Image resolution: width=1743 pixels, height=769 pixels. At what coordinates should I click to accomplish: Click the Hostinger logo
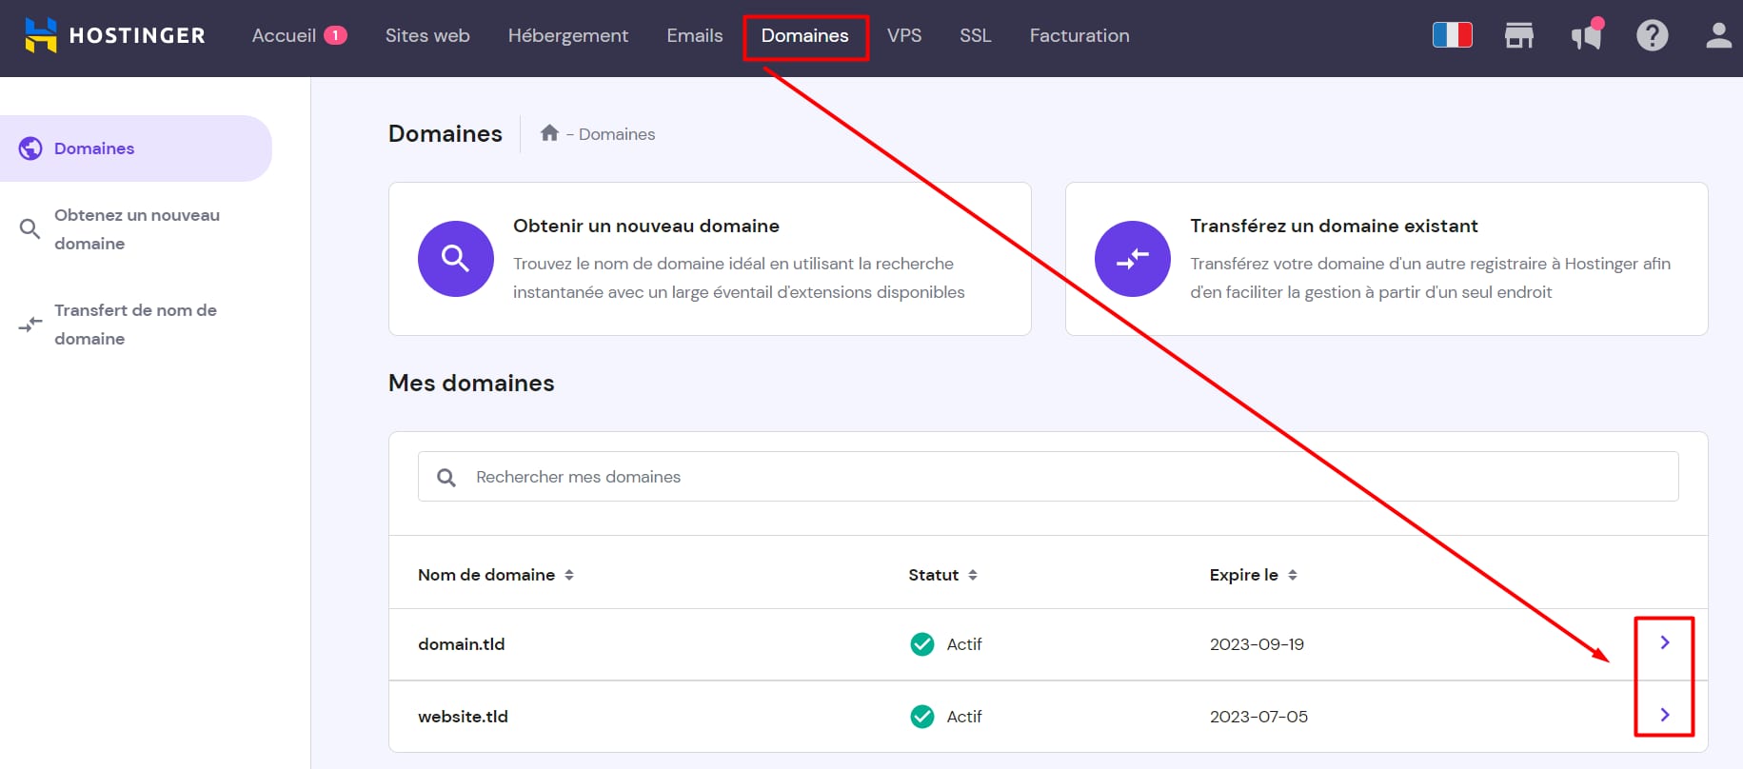(x=114, y=35)
